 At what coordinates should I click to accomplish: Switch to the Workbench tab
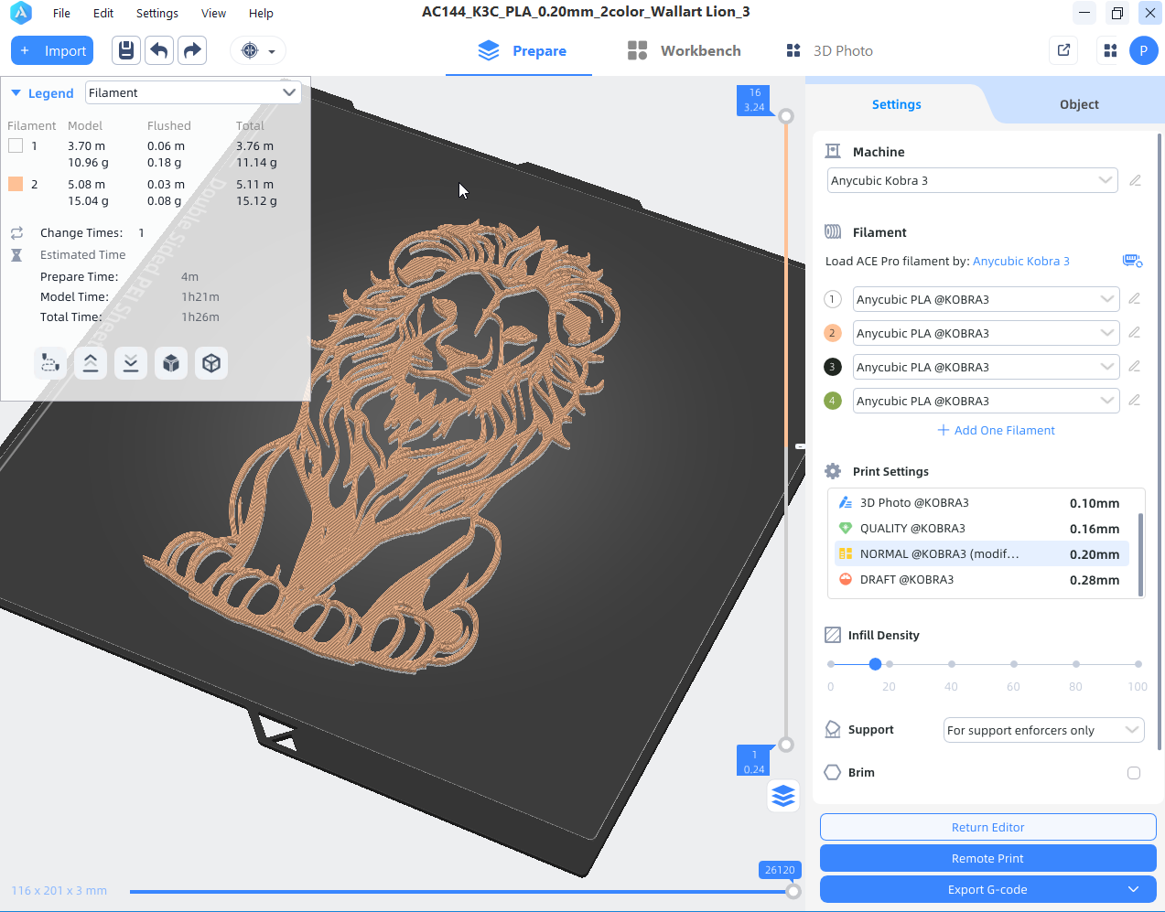[x=685, y=51]
